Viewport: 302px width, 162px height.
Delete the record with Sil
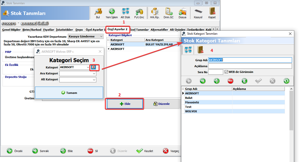point(93,151)
